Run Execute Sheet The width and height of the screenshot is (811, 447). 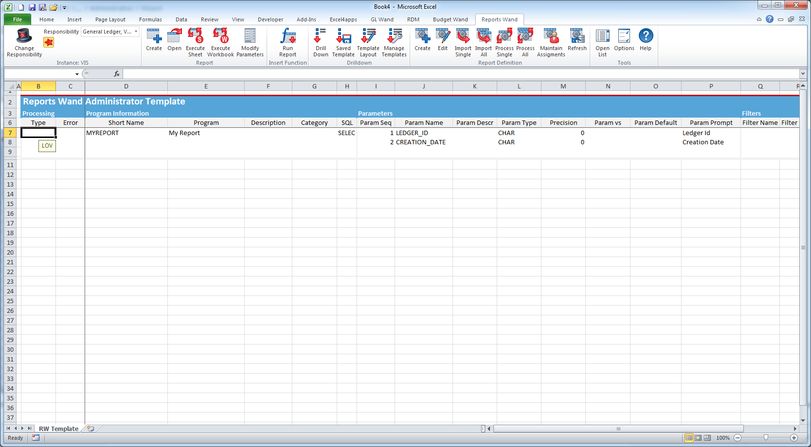tap(195, 43)
